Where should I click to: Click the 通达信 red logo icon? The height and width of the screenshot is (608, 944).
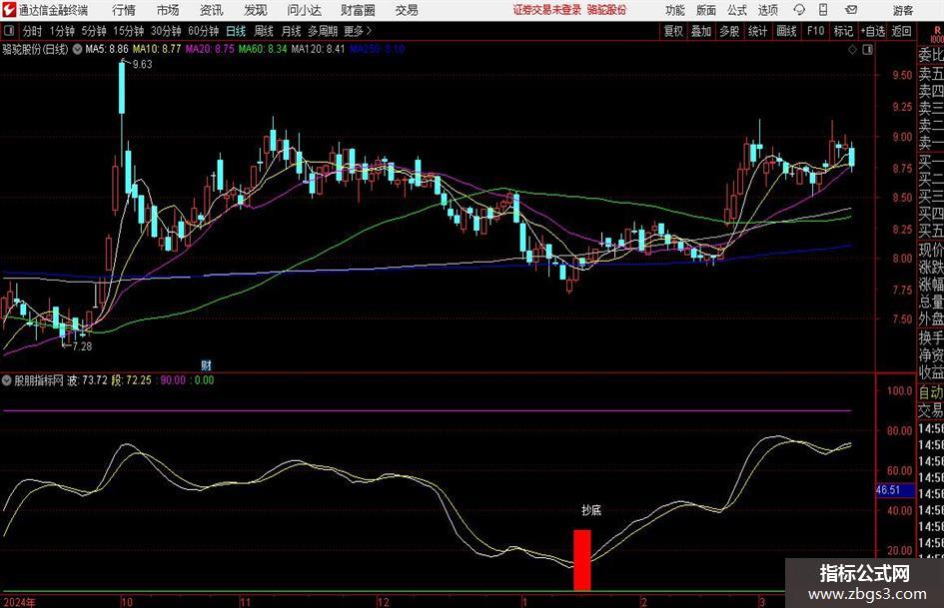[8, 10]
